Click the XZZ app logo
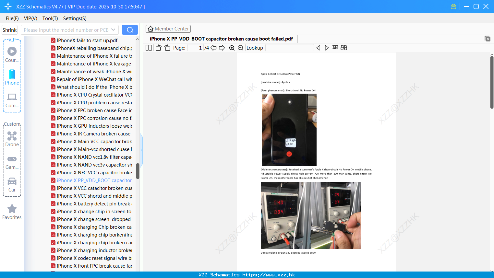This screenshot has width=494, height=278. point(8,6)
